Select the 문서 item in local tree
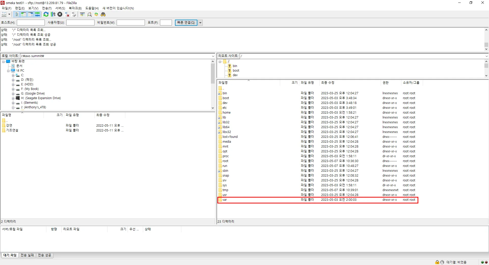This screenshot has height=265, width=489. [x=19, y=66]
